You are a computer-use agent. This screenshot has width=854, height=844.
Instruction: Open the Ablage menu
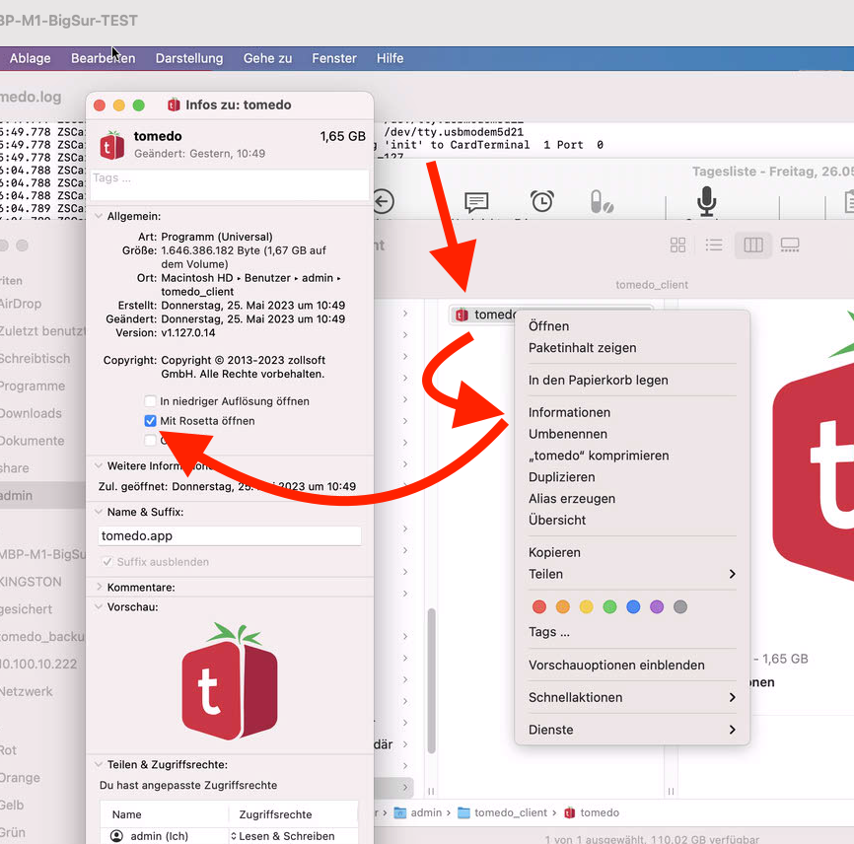30,58
